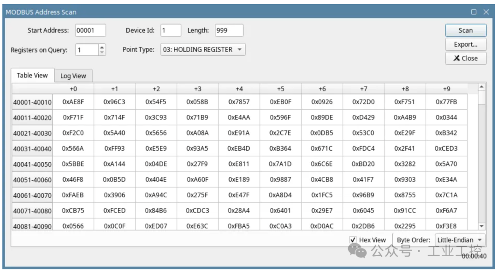Select row header 40001-40010
498x271 pixels.
point(32,102)
